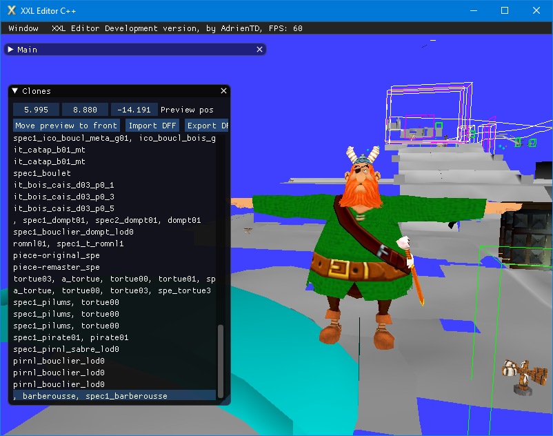Click the Export DFF button
Image resolution: width=553 pixels, height=436 pixels.
(x=207, y=126)
